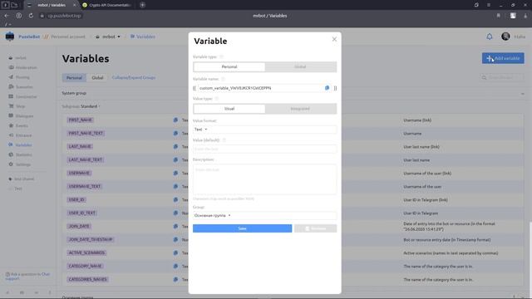Close the Variable dialog with X
This screenshot has height=299, width=532.
tap(334, 39)
